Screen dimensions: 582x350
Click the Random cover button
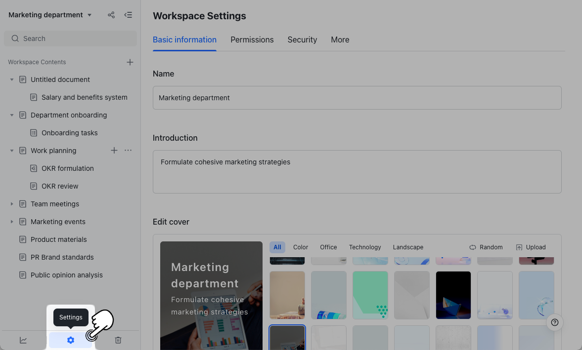click(x=486, y=247)
